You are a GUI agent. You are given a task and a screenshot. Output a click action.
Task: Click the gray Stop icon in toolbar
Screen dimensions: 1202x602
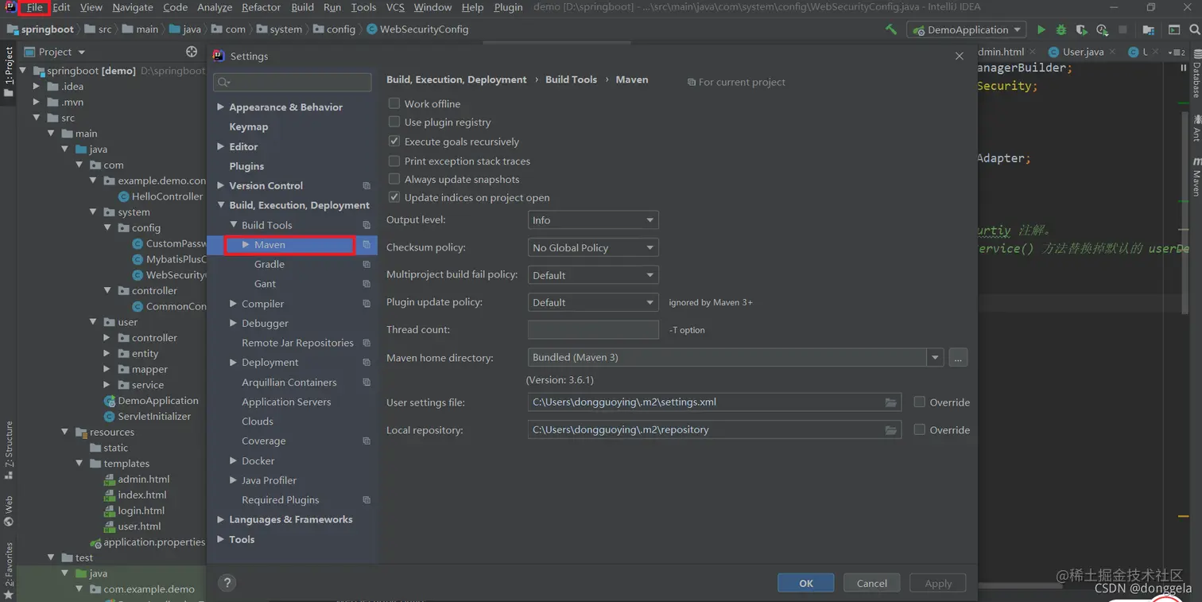click(1123, 29)
